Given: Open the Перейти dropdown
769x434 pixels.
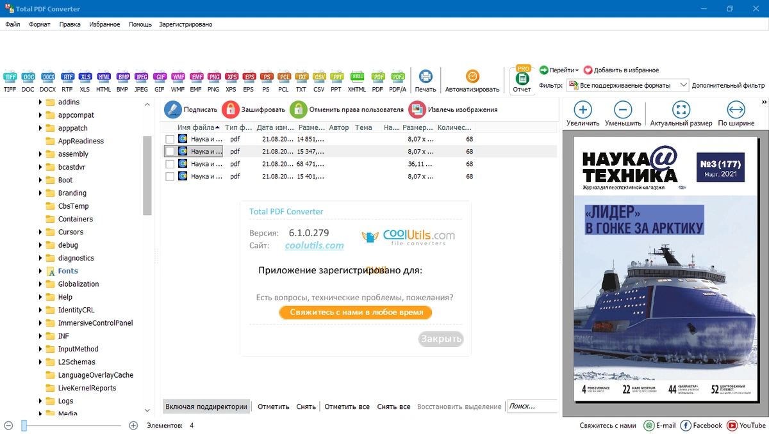Looking at the screenshot, I should [559, 70].
